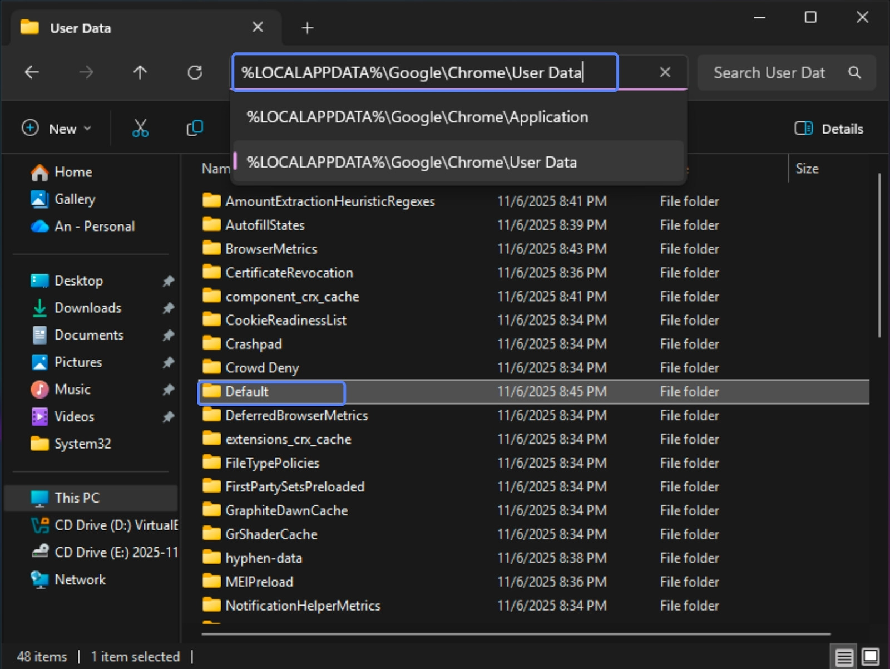Open Downloads in the navigation pane
This screenshot has width=890, height=669.
pyautogui.click(x=87, y=308)
